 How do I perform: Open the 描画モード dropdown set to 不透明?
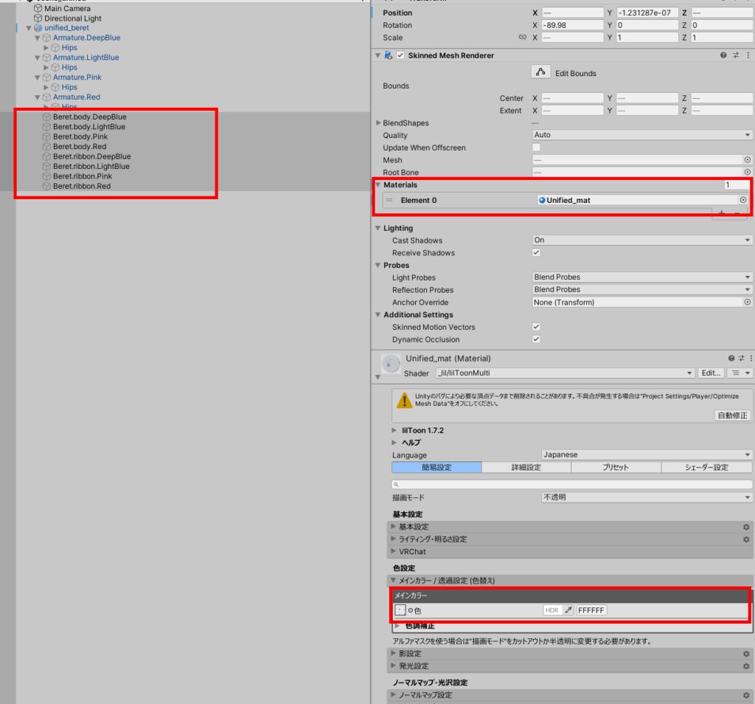coord(647,497)
